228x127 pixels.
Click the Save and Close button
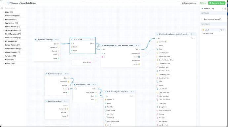tap(217, 3)
